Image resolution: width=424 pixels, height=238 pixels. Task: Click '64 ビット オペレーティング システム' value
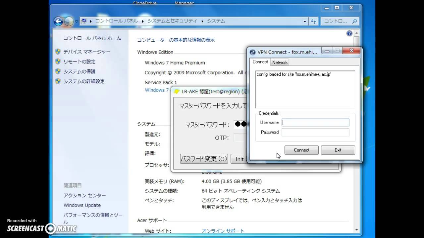click(241, 191)
